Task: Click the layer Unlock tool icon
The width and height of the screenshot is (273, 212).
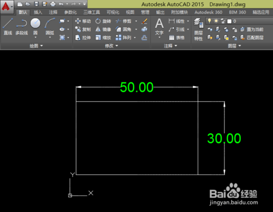Action: pos(234,38)
